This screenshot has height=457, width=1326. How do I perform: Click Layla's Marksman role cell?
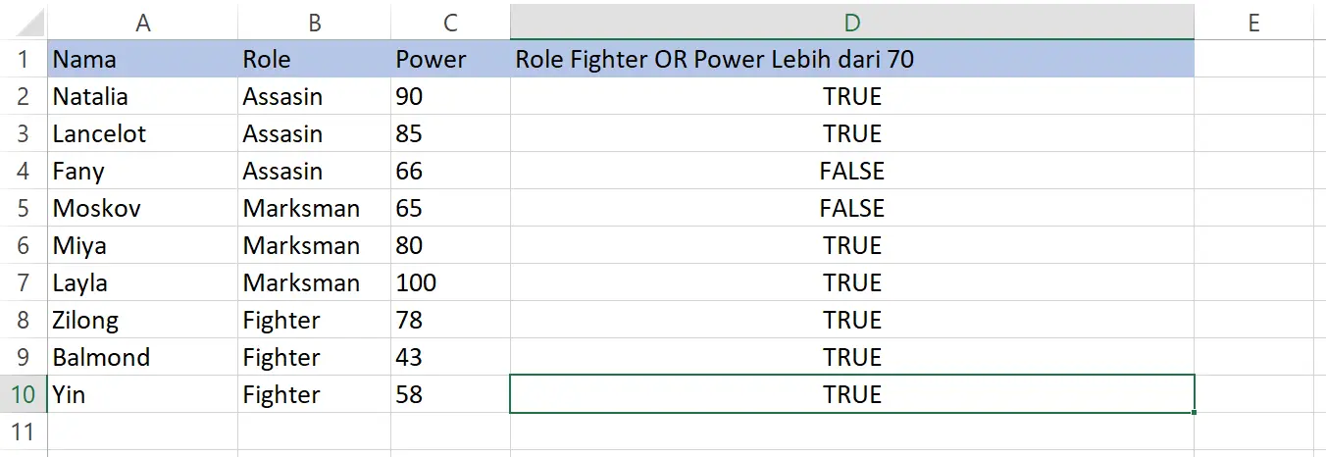coord(314,282)
